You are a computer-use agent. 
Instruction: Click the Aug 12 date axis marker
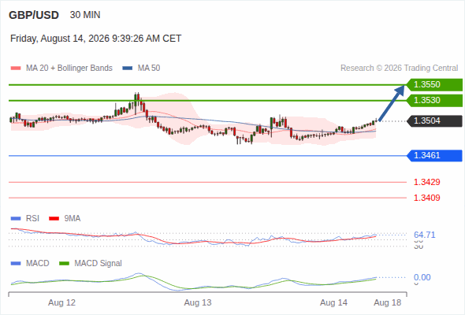click(62, 303)
